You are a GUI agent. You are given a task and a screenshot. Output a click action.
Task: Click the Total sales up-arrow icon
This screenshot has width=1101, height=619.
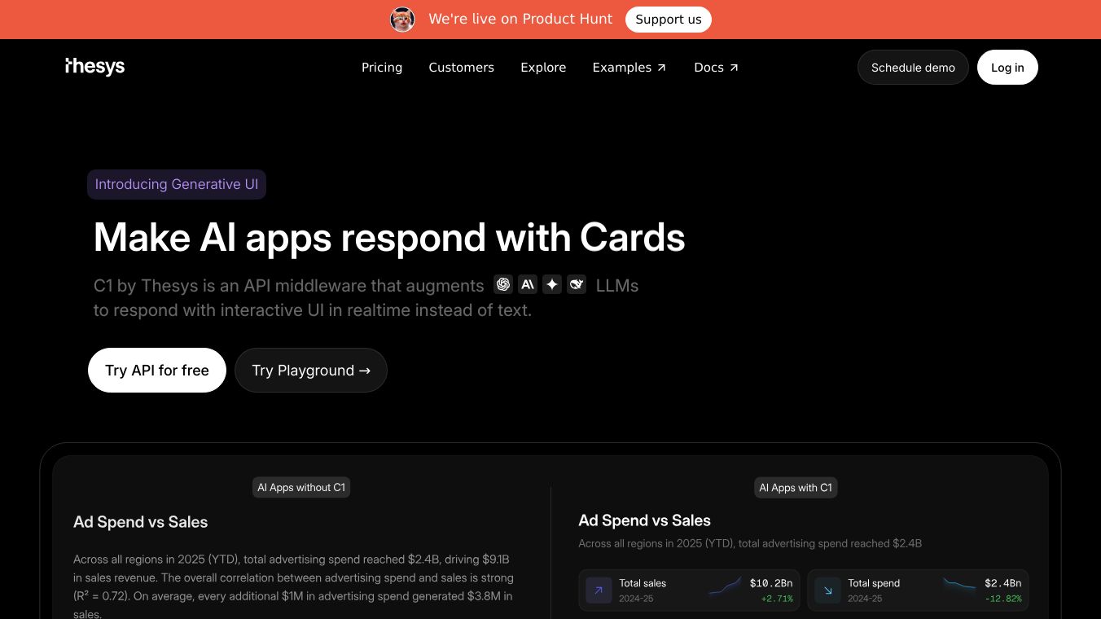[x=599, y=590]
